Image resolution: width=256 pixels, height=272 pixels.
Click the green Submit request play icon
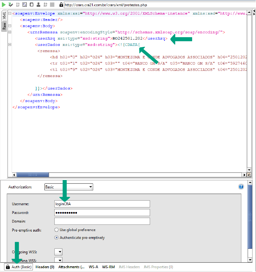tap(4, 5)
